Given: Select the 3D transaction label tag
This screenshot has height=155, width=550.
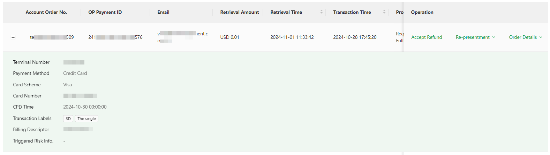Looking at the screenshot, I should click(x=68, y=119).
